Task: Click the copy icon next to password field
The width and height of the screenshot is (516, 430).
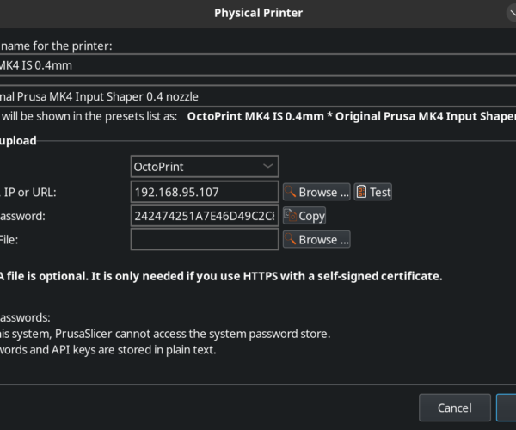Action: pyautogui.click(x=291, y=216)
